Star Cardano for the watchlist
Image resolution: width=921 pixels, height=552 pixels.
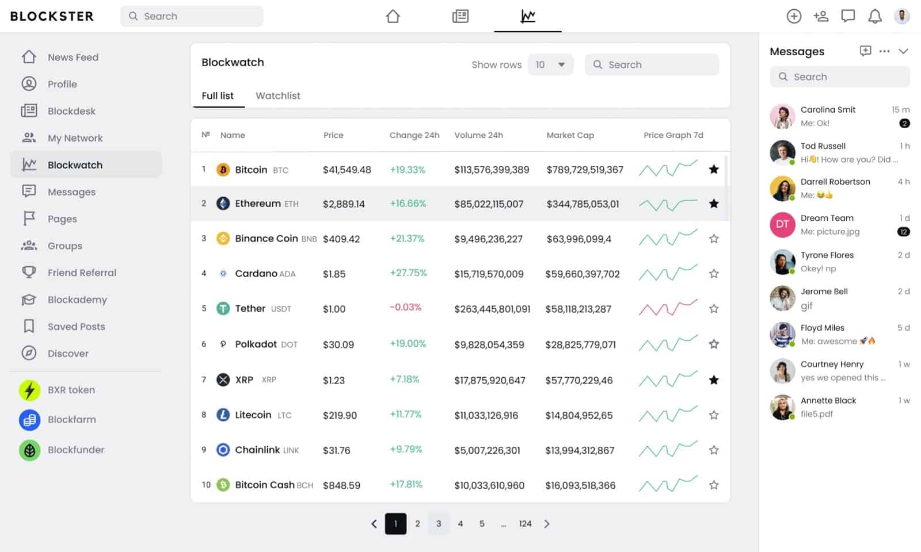pos(714,274)
